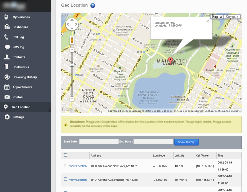247x192 pixels.
Task: Focus the End Date input field
Action: 153,141
